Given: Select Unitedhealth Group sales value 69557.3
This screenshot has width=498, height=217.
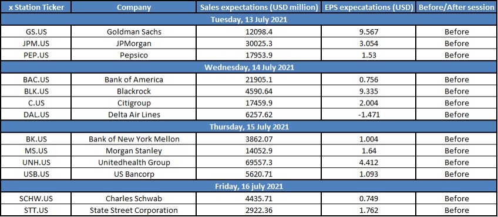Looking at the screenshot, I should tap(258, 162).
